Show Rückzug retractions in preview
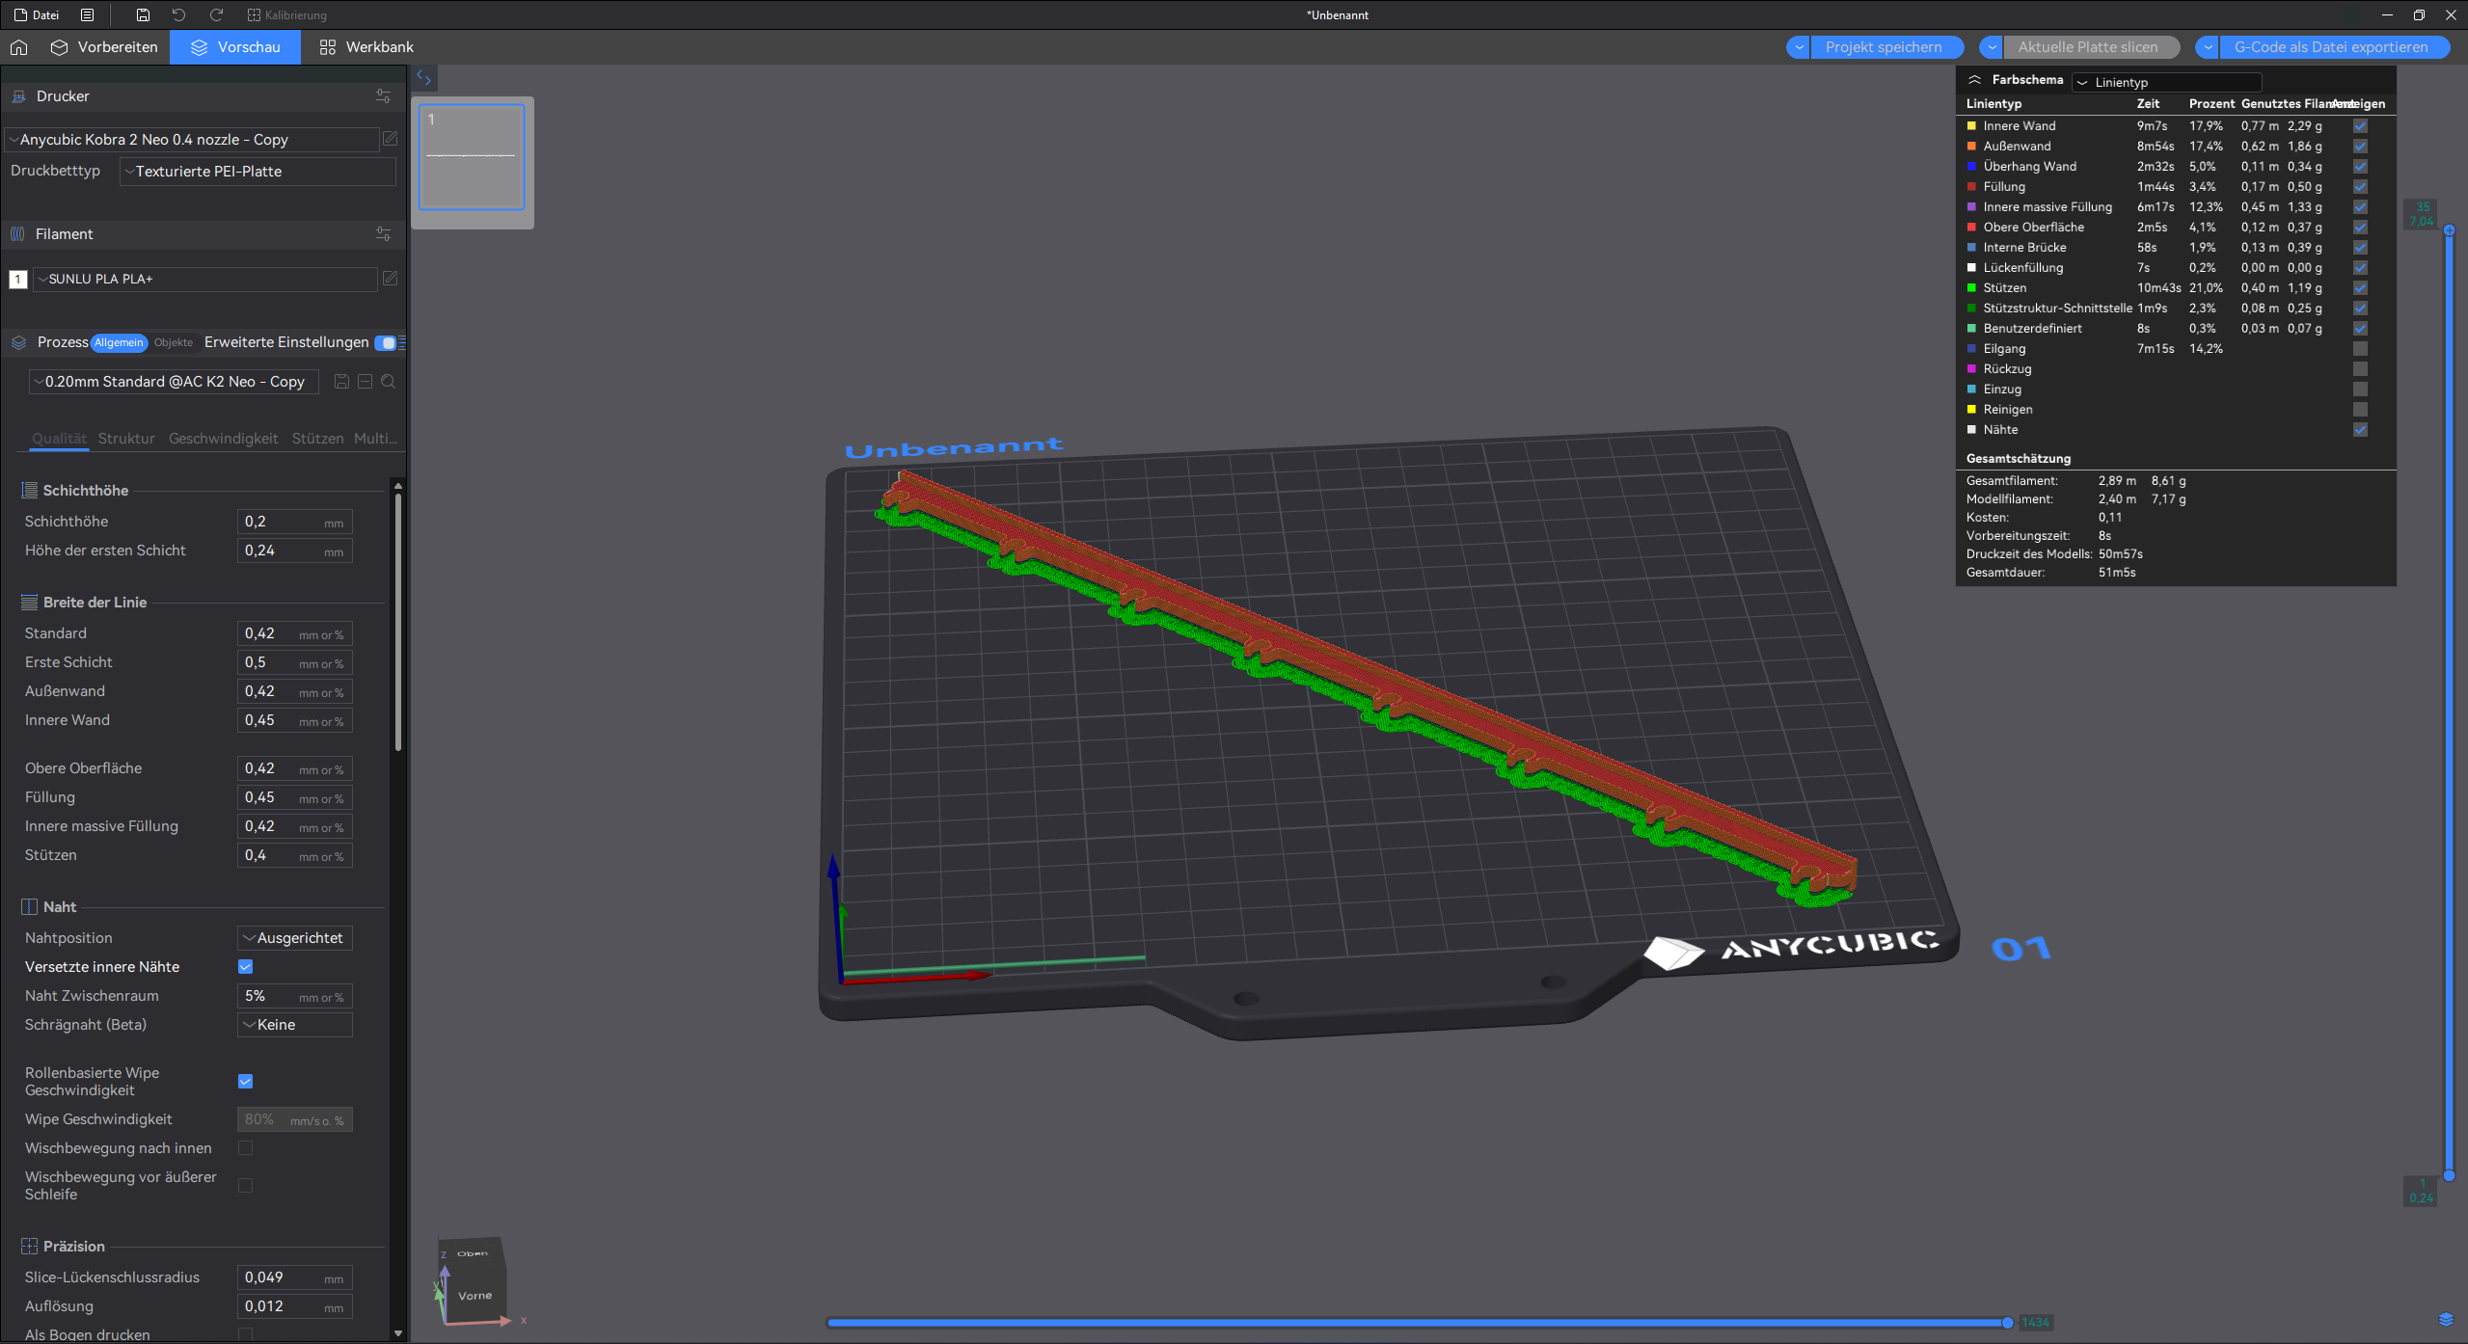The height and width of the screenshot is (1344, 2468). [2360, 369]
